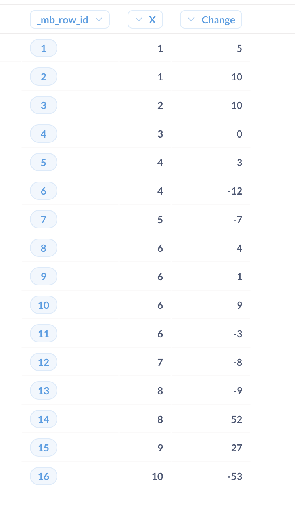
Task: Click the row ID 2 pill
Action: [44, 77]
